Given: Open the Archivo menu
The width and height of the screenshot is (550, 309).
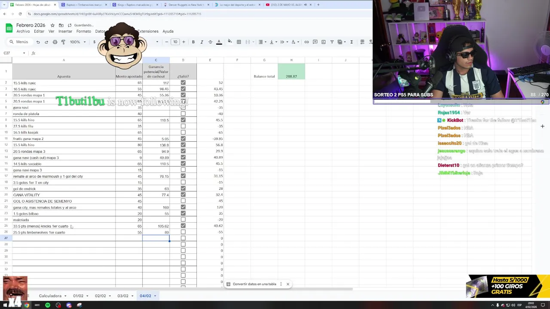Looking at the screenshot, I should coord(23,31).
